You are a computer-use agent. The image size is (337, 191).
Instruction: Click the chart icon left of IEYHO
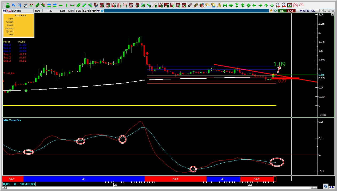9,11
